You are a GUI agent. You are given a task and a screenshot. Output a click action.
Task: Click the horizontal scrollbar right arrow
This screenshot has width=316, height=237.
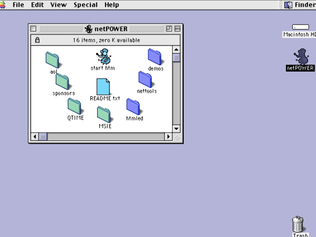(x=168, y=137)
